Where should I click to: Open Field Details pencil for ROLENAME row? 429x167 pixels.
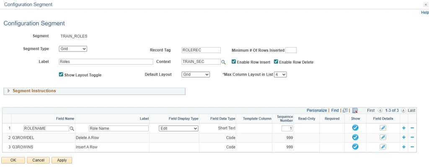click(x=383, y=128)
